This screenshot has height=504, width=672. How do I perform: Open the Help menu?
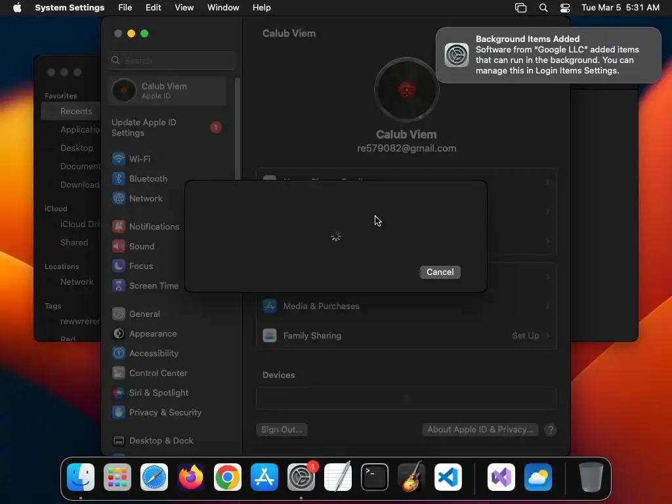[x=261, y=8]
